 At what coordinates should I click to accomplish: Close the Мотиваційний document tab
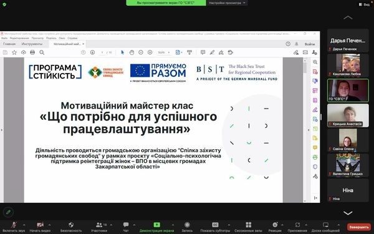(x=84, y=44)
